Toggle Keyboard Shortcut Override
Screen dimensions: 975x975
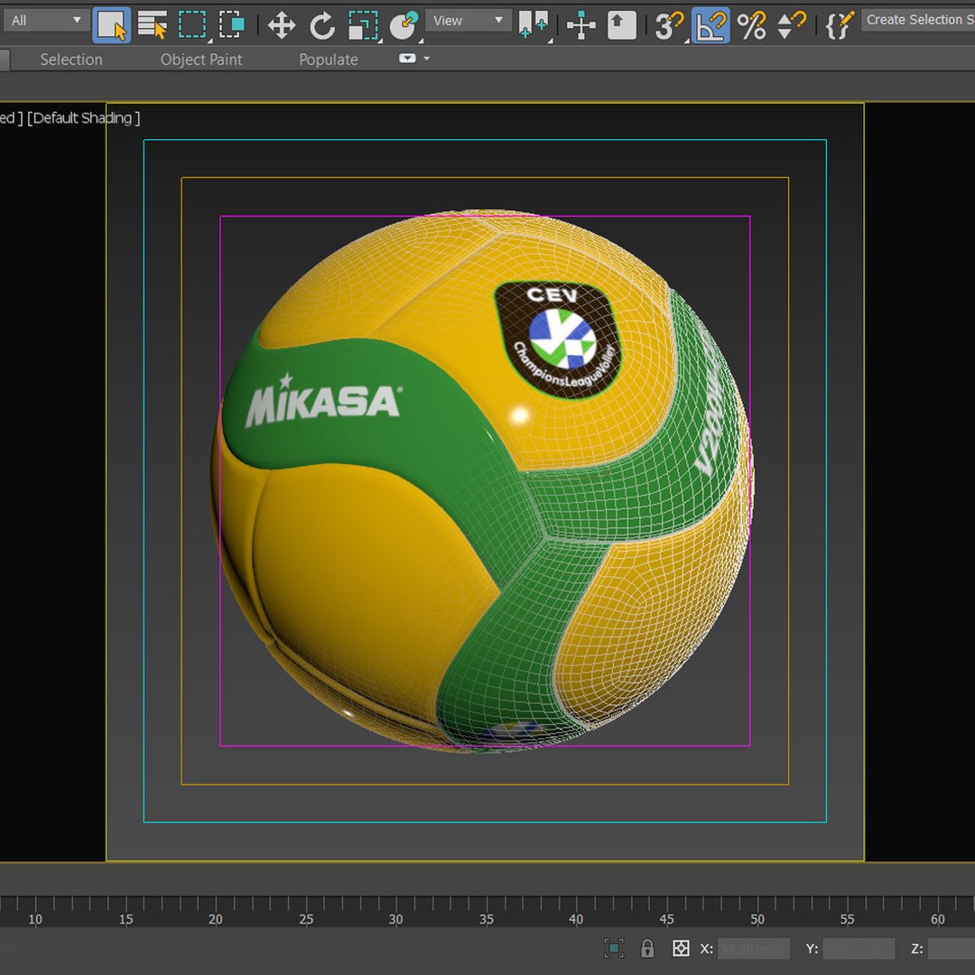point(621,25)
